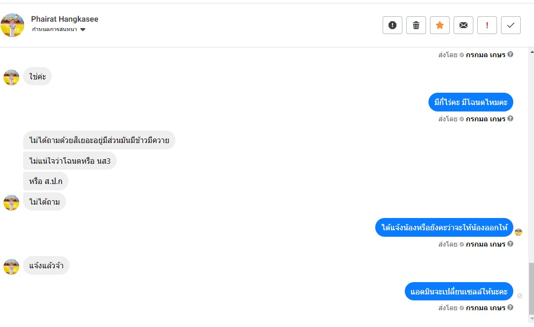The image size is (534, 327).
Task: Click the spam report octagon icon
Action: 392,25
